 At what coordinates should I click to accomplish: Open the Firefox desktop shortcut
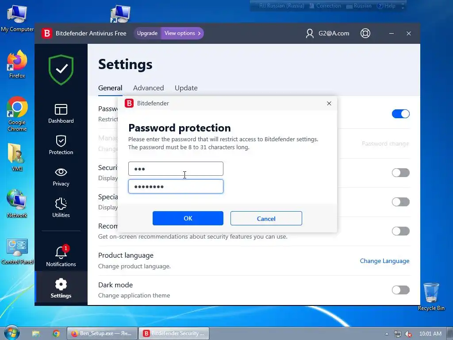17,64
